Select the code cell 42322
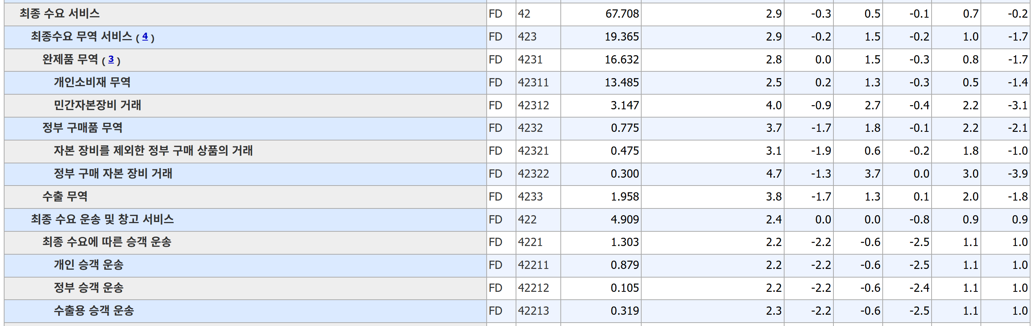 point(533,174)
